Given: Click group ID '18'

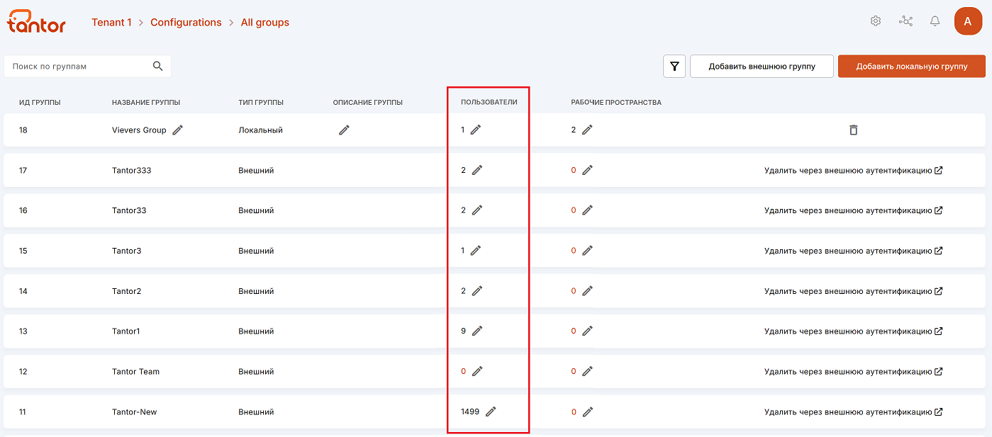Looking at the screenshot, I should 23,130.
